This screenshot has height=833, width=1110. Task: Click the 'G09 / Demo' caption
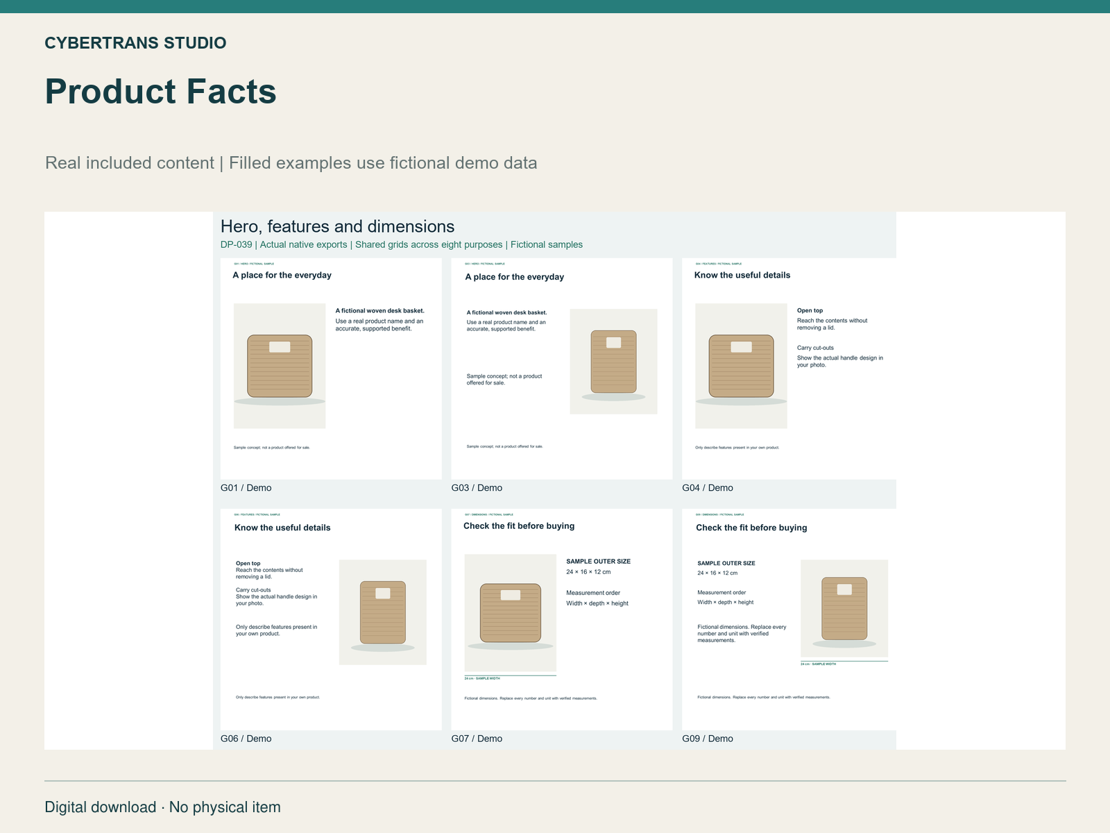pyautogui.click(x=708, y=739)
